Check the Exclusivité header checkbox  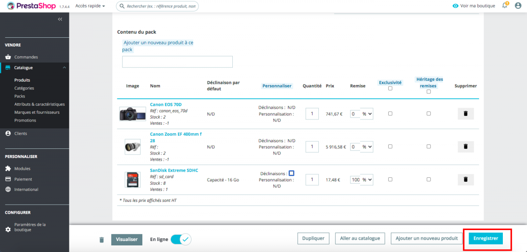(x=390, y=89)
